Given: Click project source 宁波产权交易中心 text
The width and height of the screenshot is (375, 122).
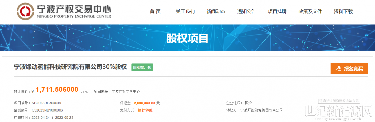Looking at the screenshot, I should click(125, 91).
